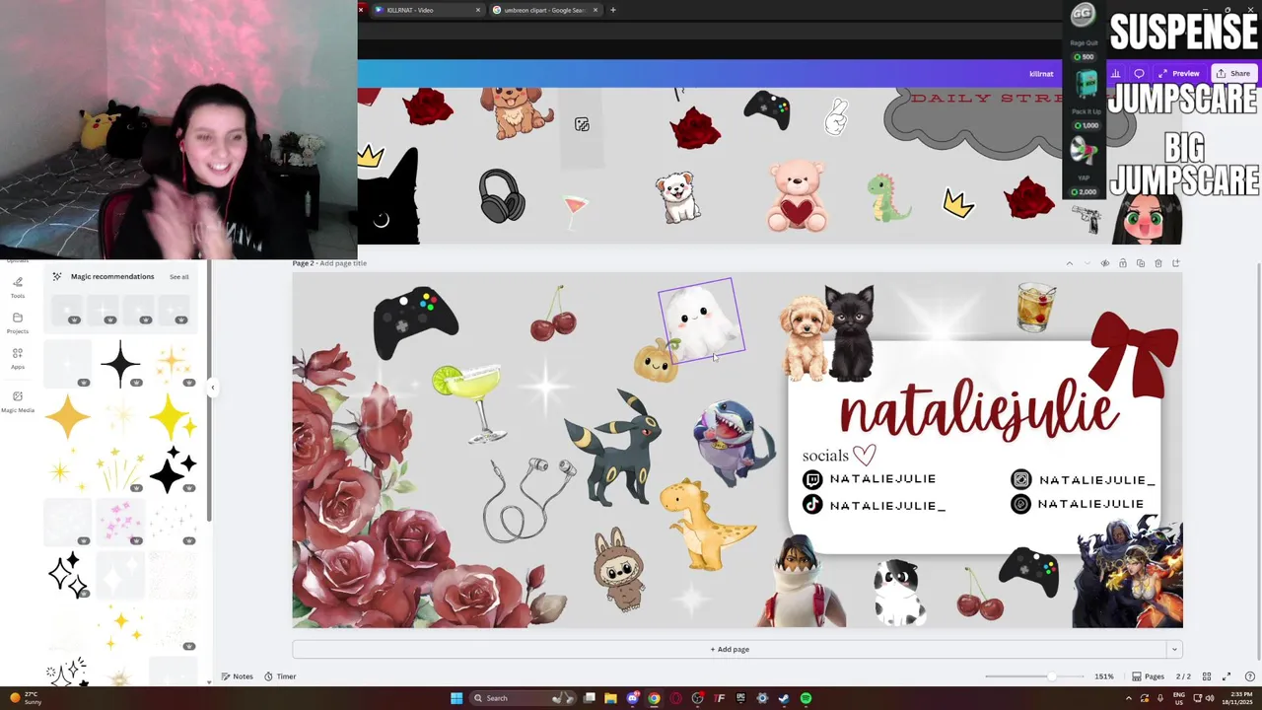Select the black double sparkle element
Screen dimensions: 1262x710
[174, 468]
